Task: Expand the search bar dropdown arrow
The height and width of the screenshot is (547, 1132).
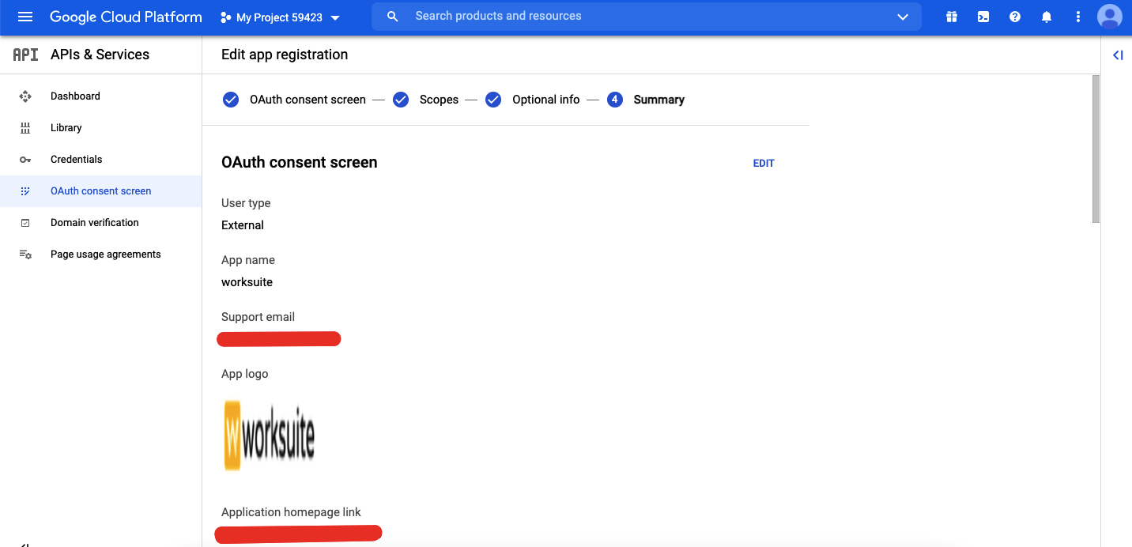Action: tap(903, 17)
